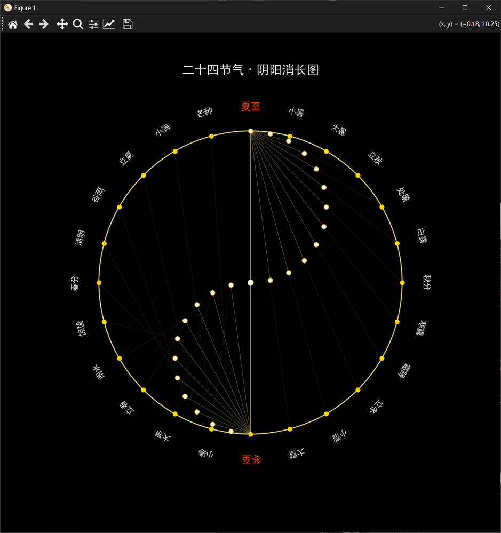Click the red 夏至 label at the top
This screenshot has height=533, width=501.
pos(250,106)
